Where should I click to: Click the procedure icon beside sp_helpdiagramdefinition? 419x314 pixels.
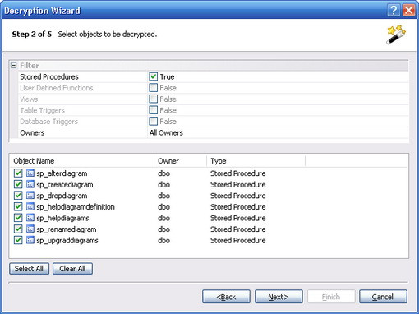tap(30, 206)
